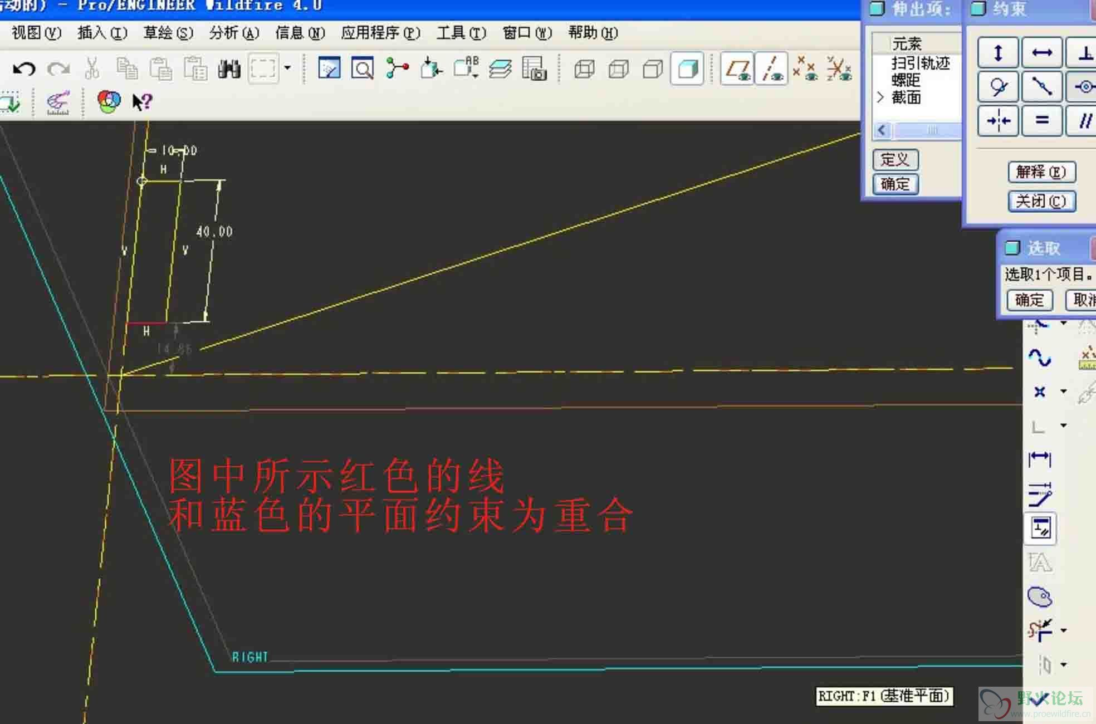Apply the symmetric constraint
The height and width of the screenshot is (724, 1096).
click(x=998, y=121)
